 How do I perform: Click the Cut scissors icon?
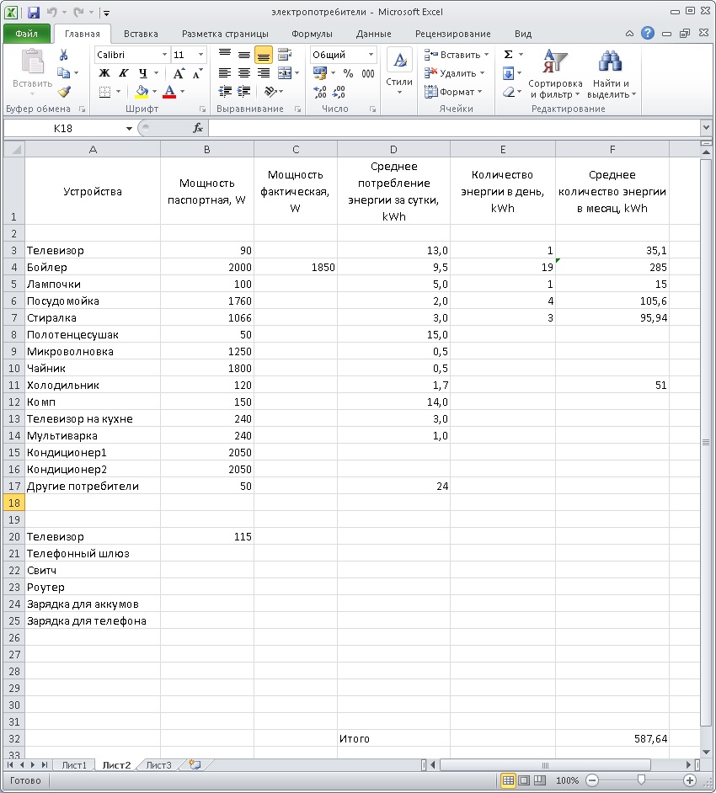pos(64,55)
